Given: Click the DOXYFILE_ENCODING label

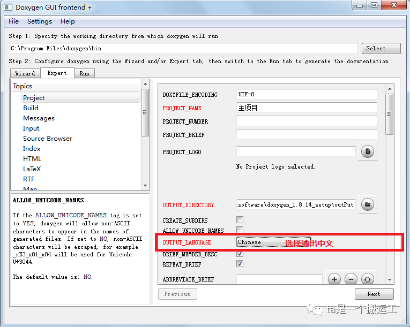Looking at the screenshot, I should point(190,95).
